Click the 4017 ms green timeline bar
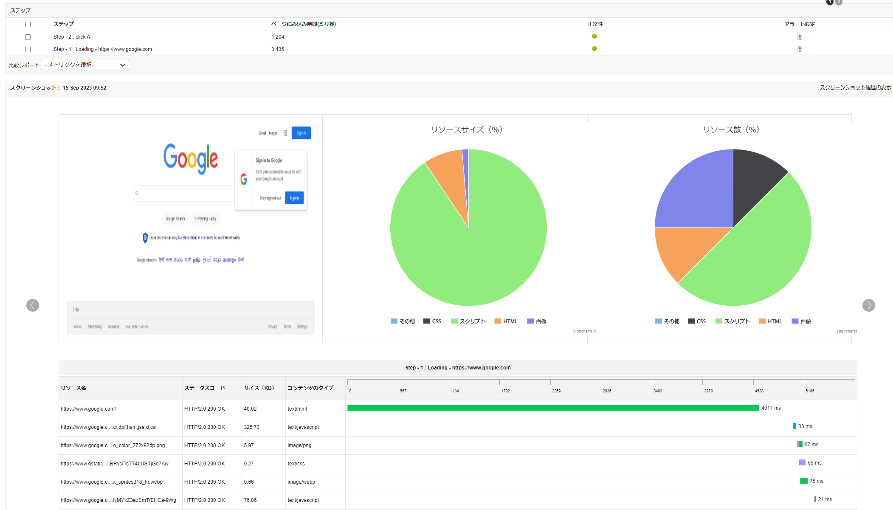This screenshot has width=893, height=510. pos(553,408)
